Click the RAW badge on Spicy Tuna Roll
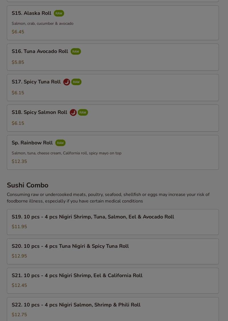 coord(76,82)
